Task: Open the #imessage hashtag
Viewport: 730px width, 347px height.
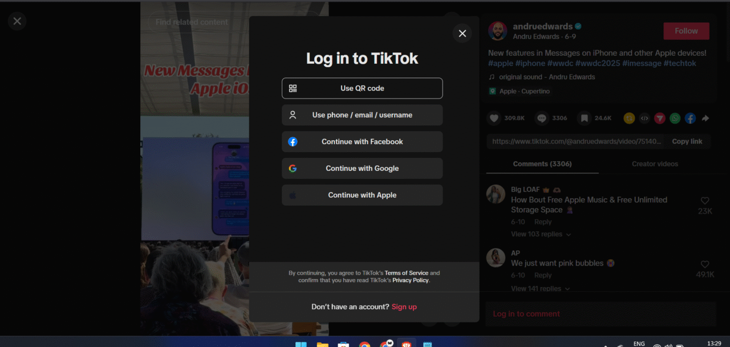Action: coord(642,63)
